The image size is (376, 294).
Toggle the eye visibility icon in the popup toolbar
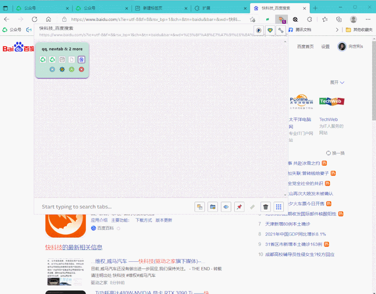[226, 207]
